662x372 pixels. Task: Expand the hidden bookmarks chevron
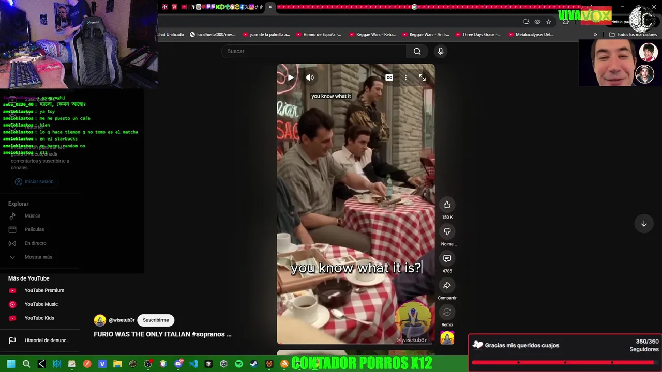tap(595, 35)
